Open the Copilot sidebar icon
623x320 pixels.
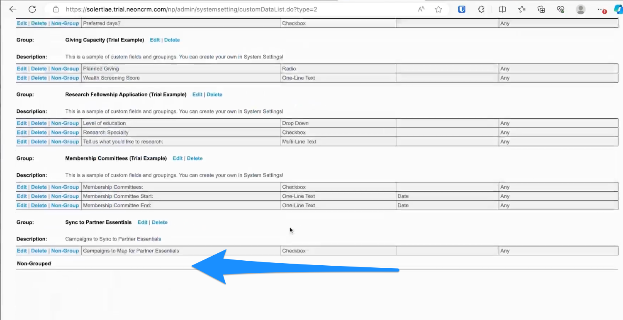(618, 9)
